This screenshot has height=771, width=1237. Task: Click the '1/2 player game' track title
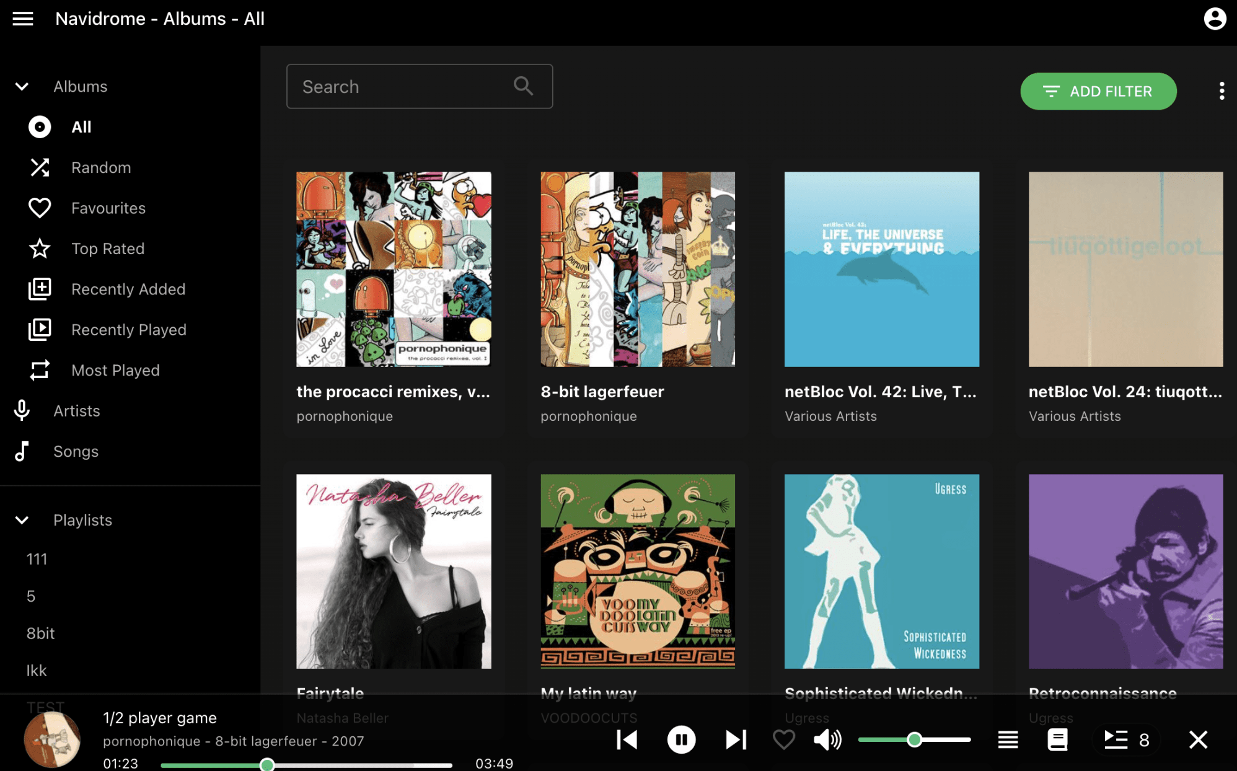[160, 718]
